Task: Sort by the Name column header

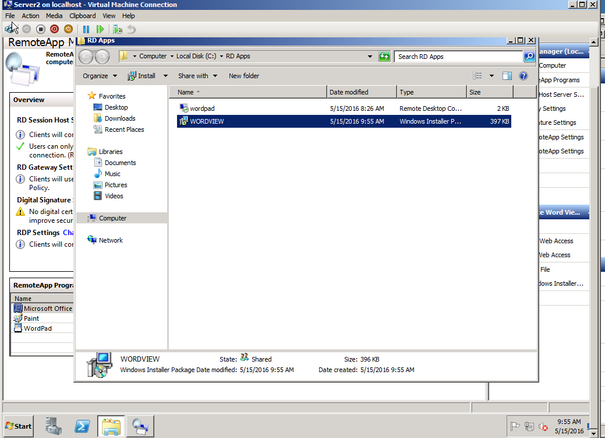Action: pos(247,92)
